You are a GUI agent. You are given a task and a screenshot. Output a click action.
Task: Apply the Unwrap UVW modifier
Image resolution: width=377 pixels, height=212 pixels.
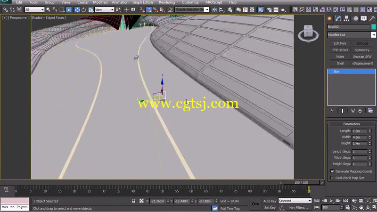[362, 57]
